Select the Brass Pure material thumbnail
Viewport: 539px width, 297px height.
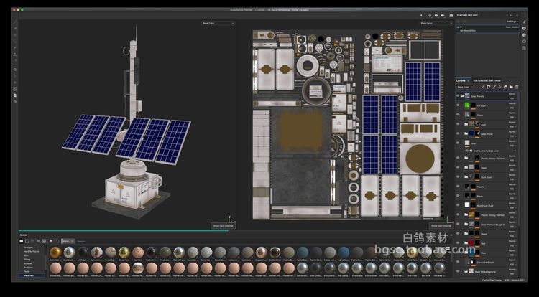[124, 252]
